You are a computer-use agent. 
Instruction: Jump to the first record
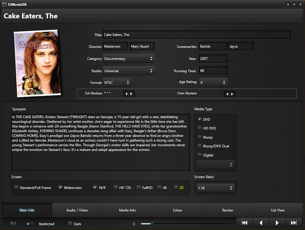click(245, 223)
